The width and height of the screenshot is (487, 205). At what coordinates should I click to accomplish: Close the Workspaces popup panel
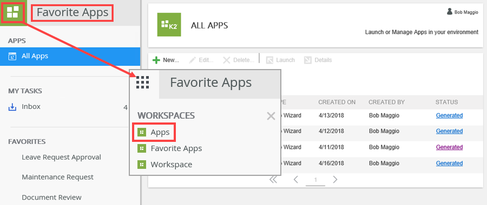[271, 116]
